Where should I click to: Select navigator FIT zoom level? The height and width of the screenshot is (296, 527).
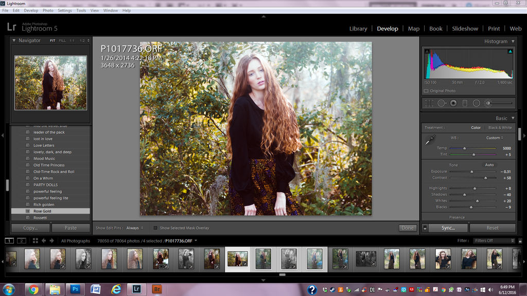(52, 41)
